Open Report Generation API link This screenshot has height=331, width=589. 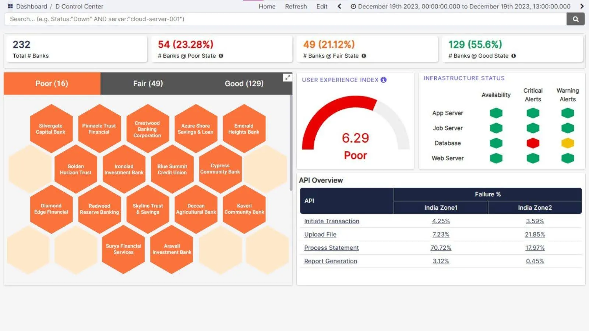(331, 261)
